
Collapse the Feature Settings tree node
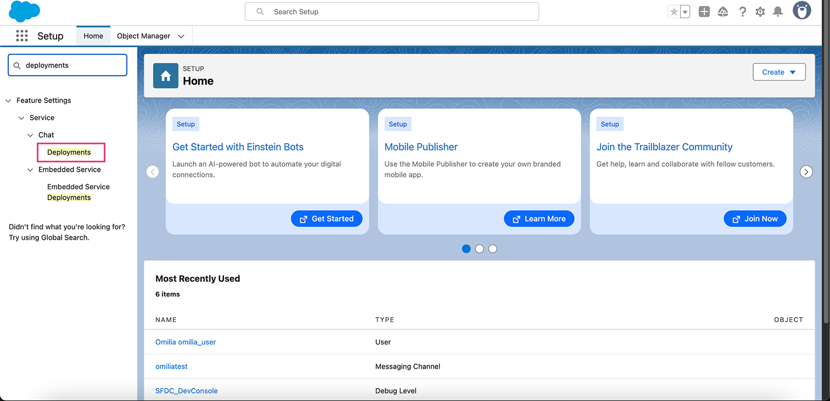click(8, 100)
